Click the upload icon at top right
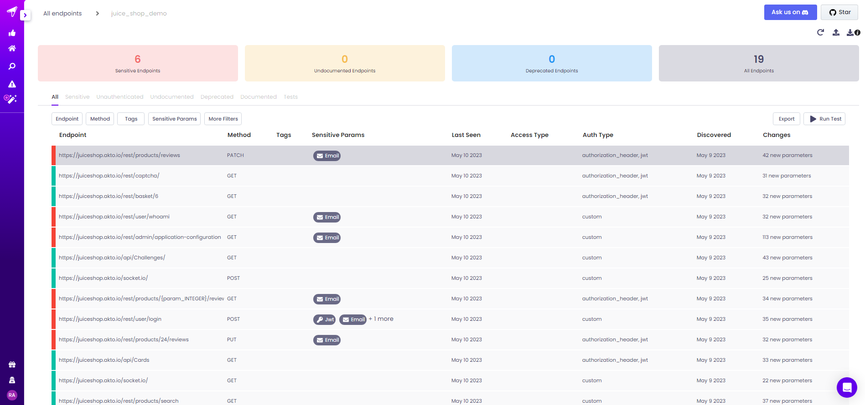Image resolution: width=865 pixels, height=405 pixels. point(836,32)
